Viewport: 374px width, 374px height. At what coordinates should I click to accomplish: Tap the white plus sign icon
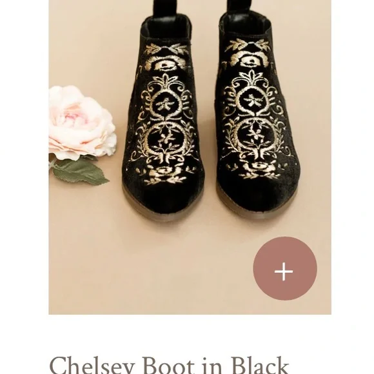click(284, 271)
